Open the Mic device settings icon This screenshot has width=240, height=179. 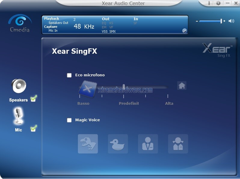[19, 116]
